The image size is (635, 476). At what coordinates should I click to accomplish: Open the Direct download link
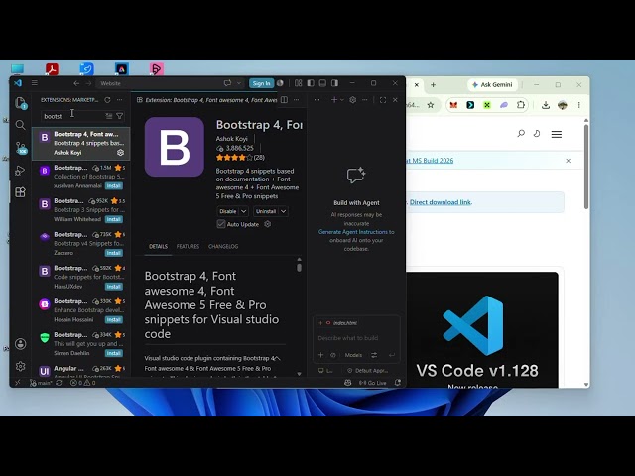[441, 202]
